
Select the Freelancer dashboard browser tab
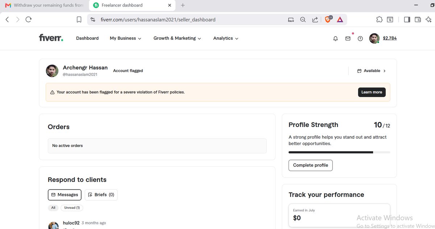(133, 5)
